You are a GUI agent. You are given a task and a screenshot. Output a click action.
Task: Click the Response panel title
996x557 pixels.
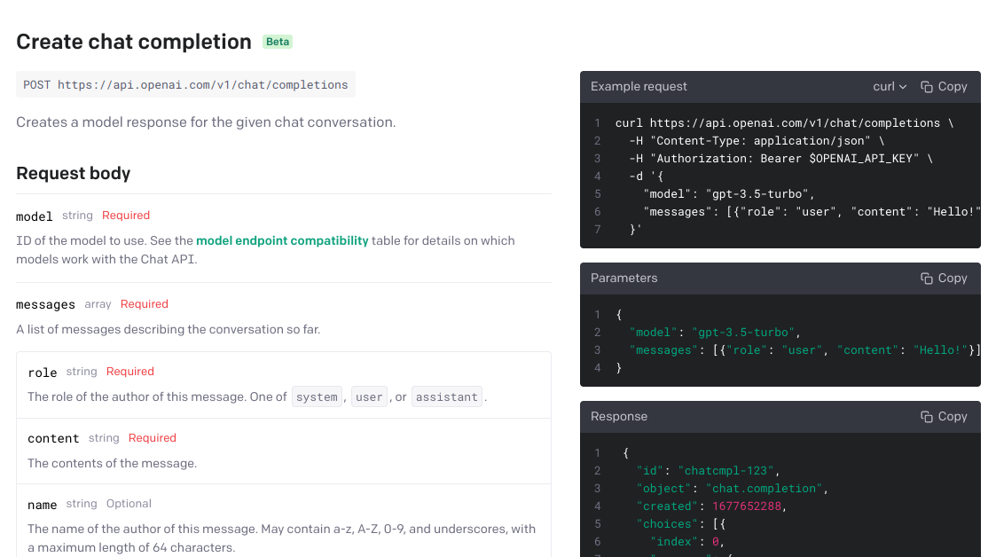(x=619, y=417)
